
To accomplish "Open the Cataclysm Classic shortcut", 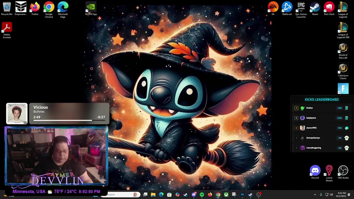I will point(343,71).
